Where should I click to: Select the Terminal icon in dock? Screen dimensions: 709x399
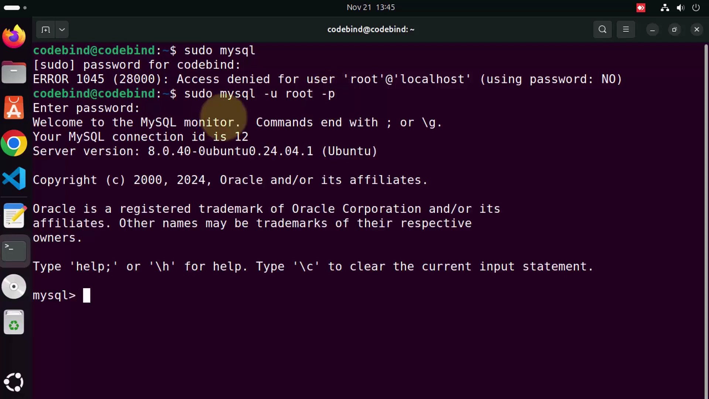click(x=14, y=251)
